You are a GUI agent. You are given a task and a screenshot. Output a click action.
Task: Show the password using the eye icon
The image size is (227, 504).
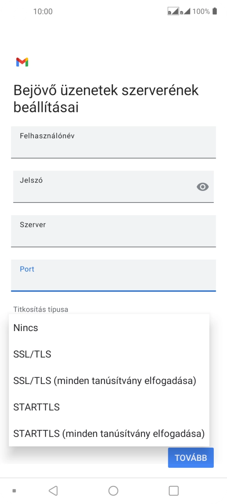(x=203, y=187)
